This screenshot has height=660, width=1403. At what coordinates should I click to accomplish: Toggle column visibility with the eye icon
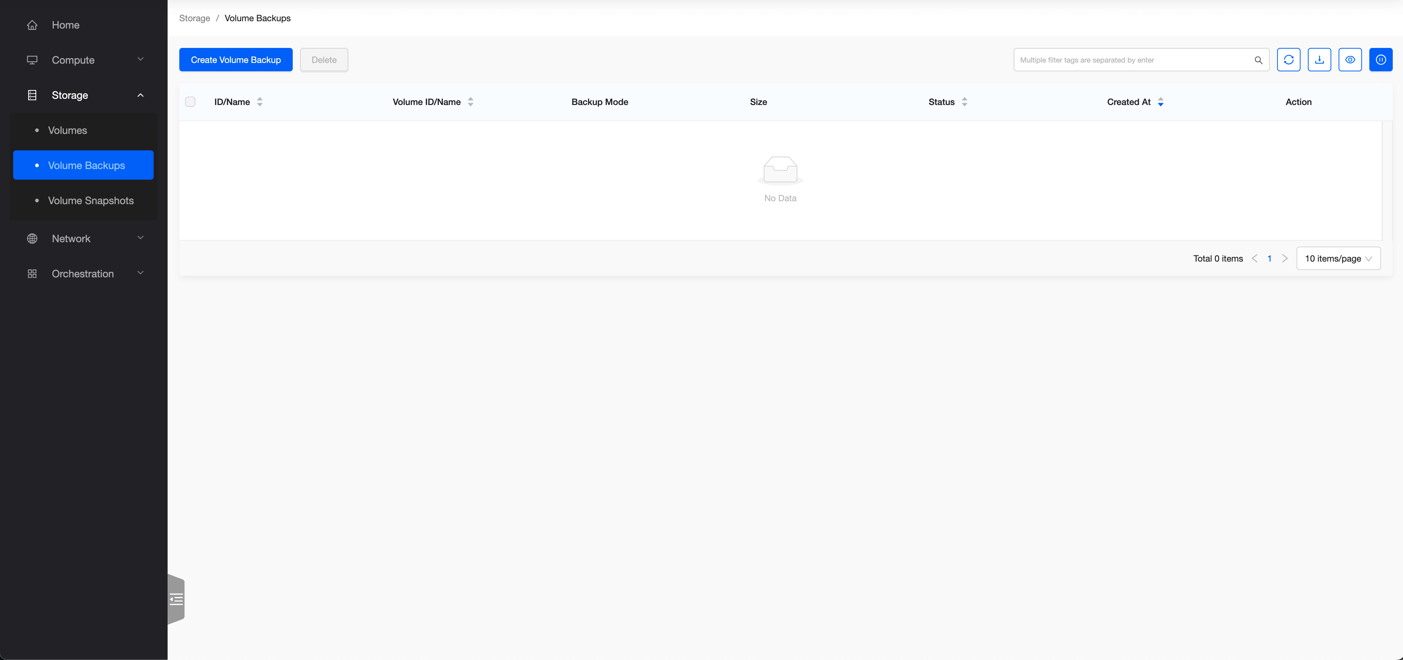[x=1350, y=60]
